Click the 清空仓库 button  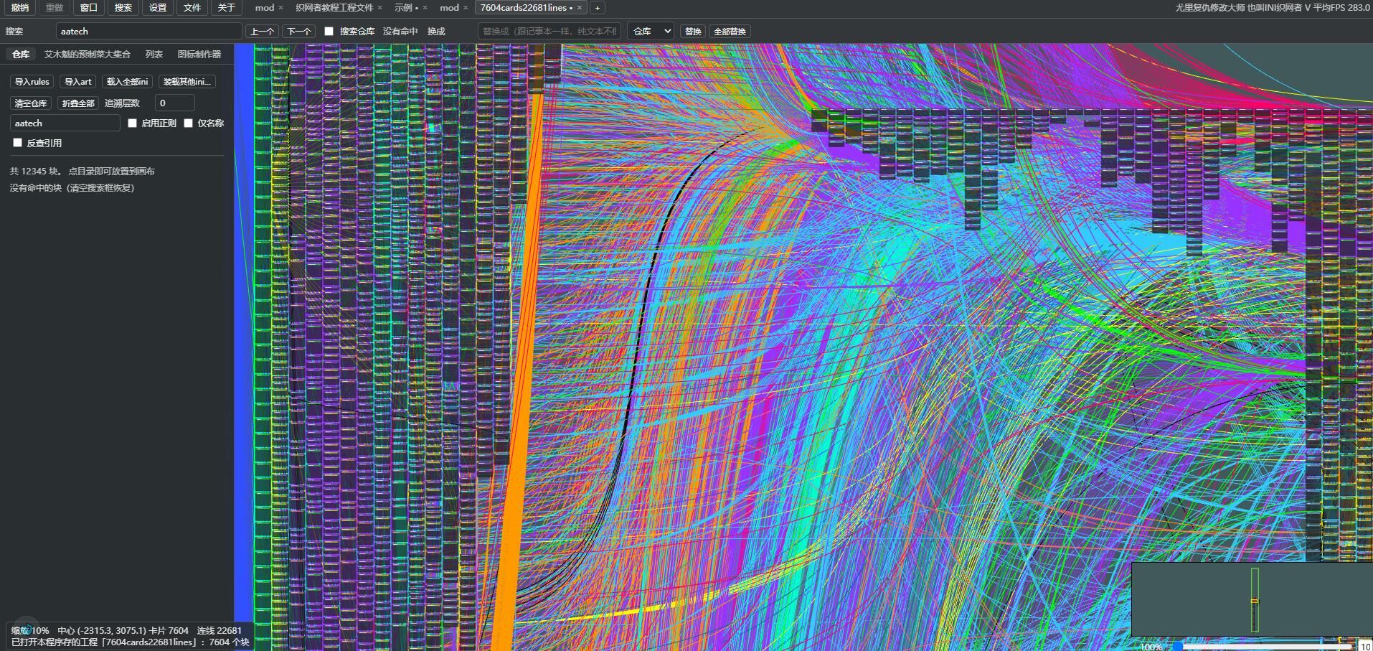(x=31, y=103)
